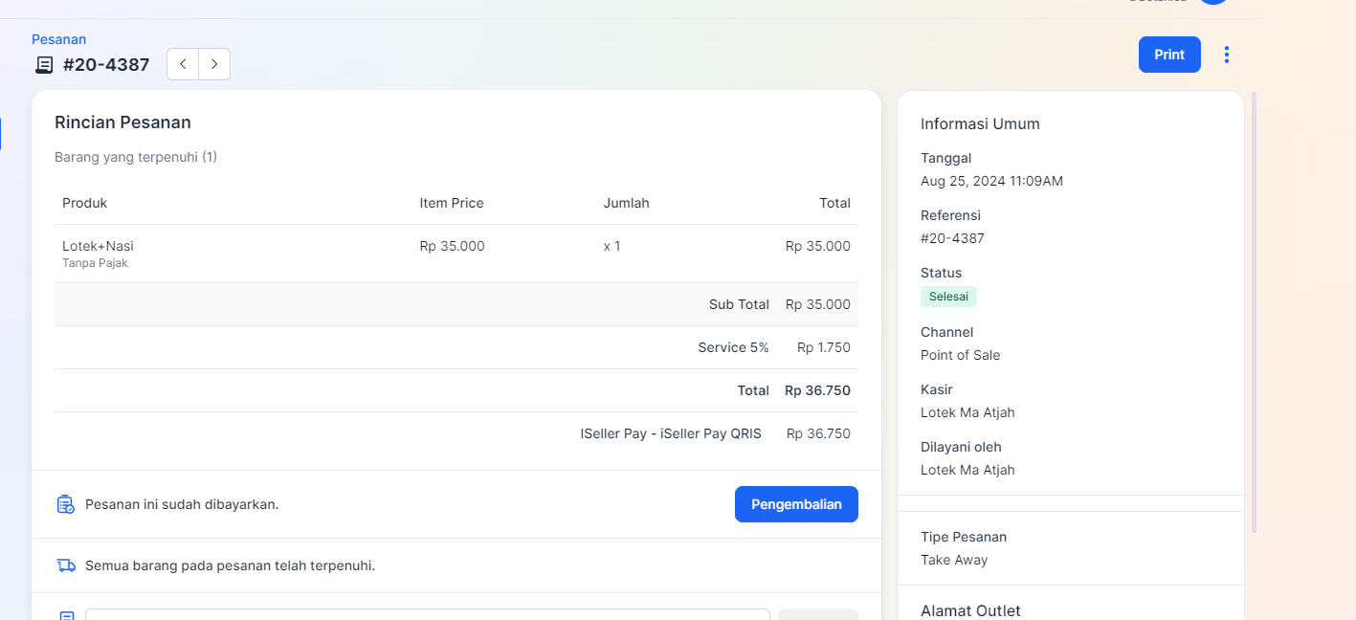Click the quantity value x 1

611,246
